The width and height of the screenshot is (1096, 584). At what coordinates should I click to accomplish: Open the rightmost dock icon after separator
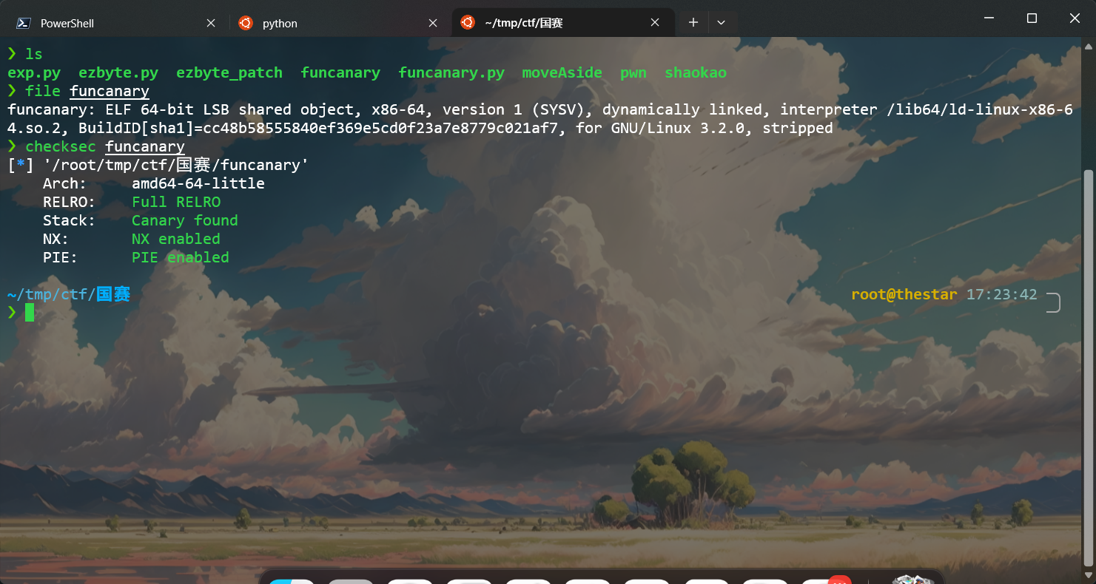click(913, 580)
